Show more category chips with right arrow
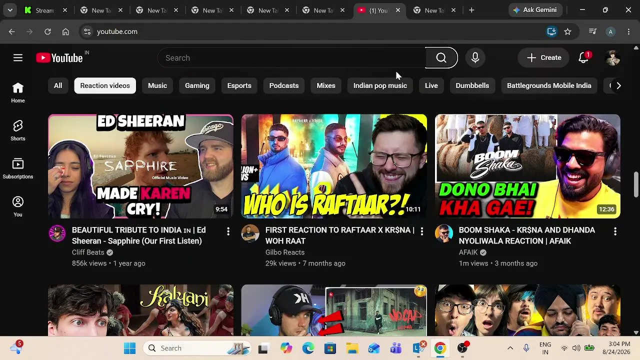 618,85
